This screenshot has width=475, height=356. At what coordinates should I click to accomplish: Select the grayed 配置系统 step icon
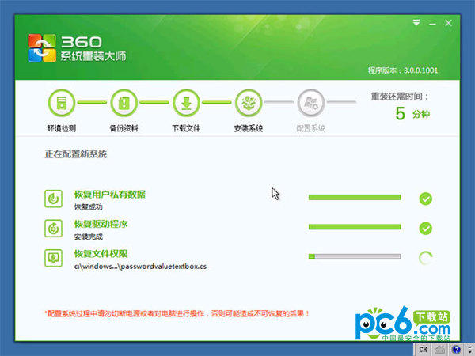click(311, 103)
